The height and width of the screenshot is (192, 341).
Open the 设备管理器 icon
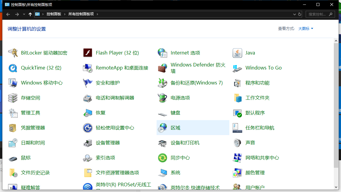click(88, 143)
